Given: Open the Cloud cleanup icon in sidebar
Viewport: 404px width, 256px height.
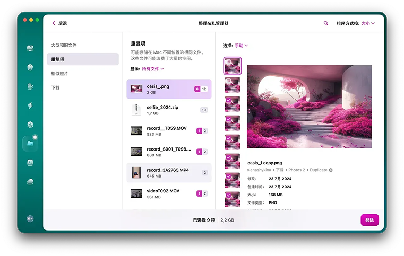Looking at the screenshot, I should coord(30,182).
